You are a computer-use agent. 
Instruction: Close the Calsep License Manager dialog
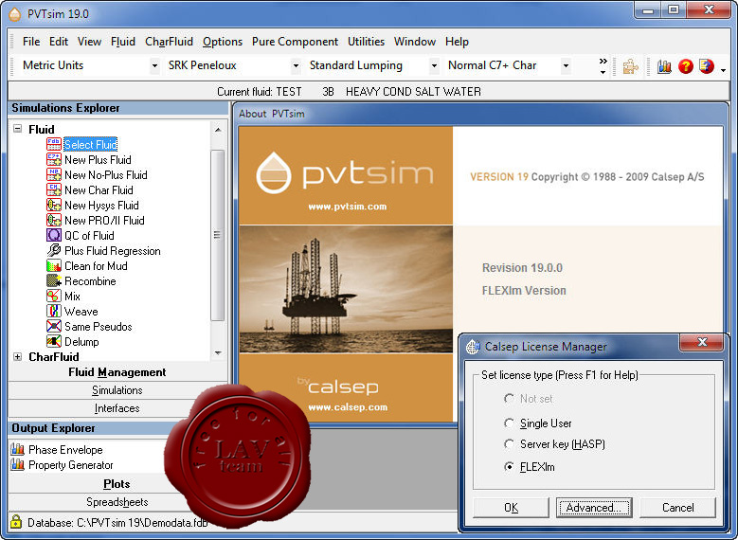701,342
